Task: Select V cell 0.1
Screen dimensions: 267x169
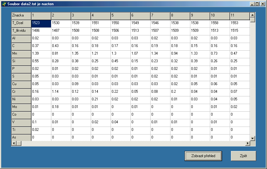Action: tap(41, 123)
